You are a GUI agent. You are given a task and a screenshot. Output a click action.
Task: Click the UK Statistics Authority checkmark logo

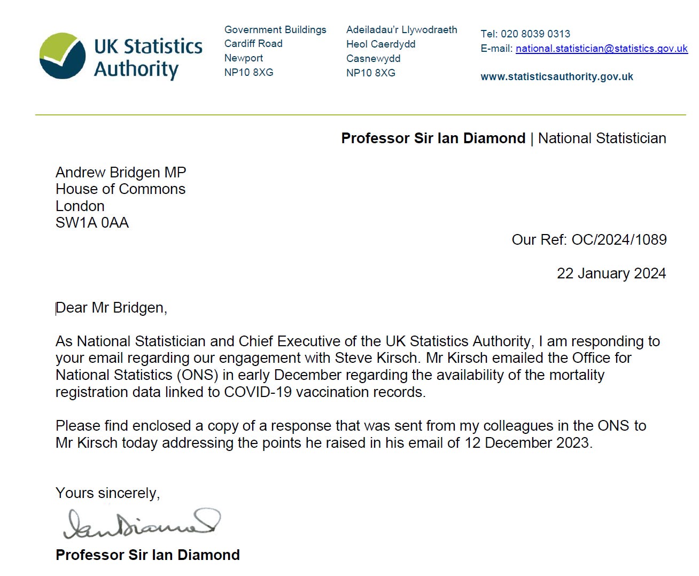click(x=63, y=56)
